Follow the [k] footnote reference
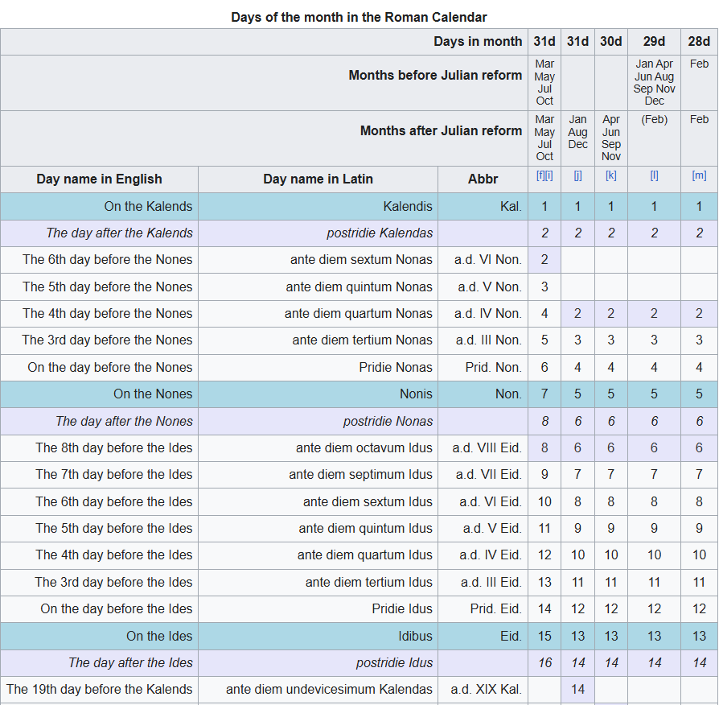Image resolution: width=719 pixels, height=705 pixels. click(x=611, y=175)
